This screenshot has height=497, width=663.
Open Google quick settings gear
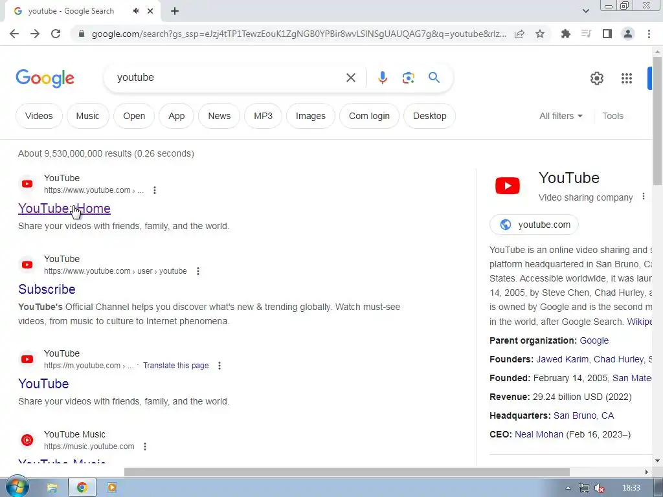[596, 78]
